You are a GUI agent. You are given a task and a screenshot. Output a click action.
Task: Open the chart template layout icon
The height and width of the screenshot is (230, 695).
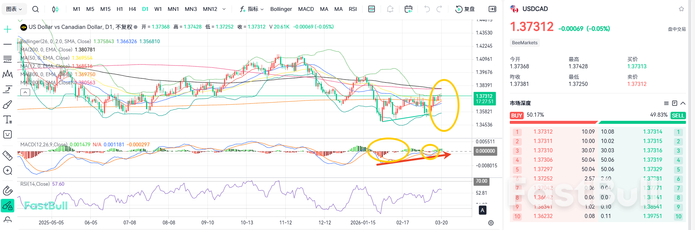[x=372, y=9]
